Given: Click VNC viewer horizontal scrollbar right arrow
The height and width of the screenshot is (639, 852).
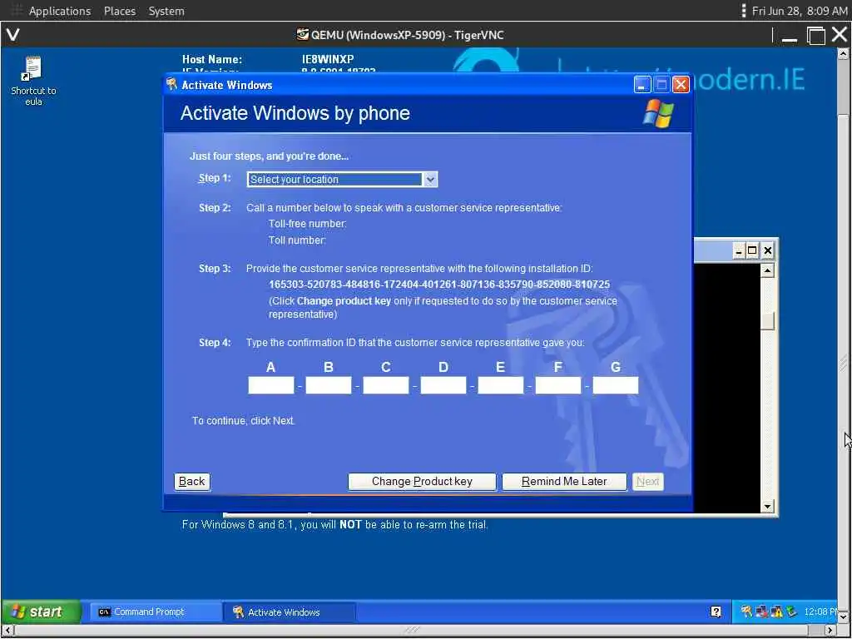Looking at the screenshot, I should point(830,630).
